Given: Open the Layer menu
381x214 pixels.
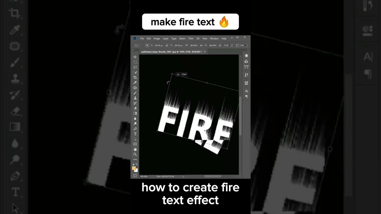Looking at the screenshot, I should coord(165,39).
